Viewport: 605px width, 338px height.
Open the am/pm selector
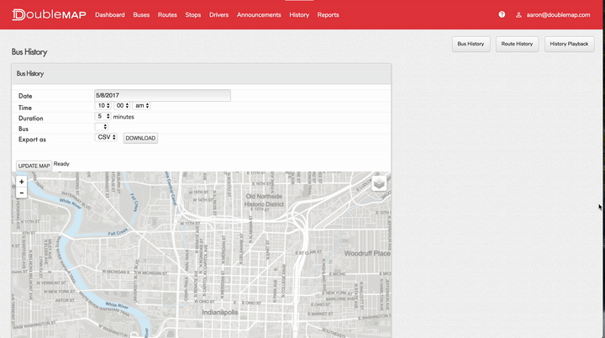point(142,106)
